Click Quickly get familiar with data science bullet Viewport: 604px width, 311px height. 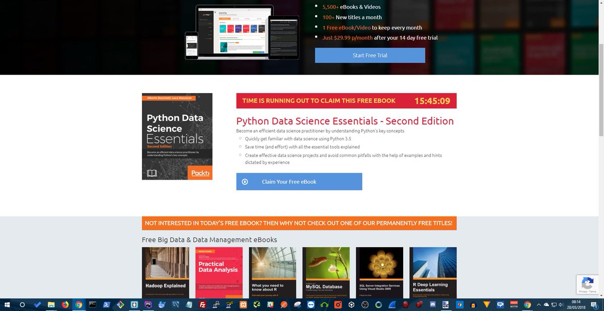click(298, 138)
